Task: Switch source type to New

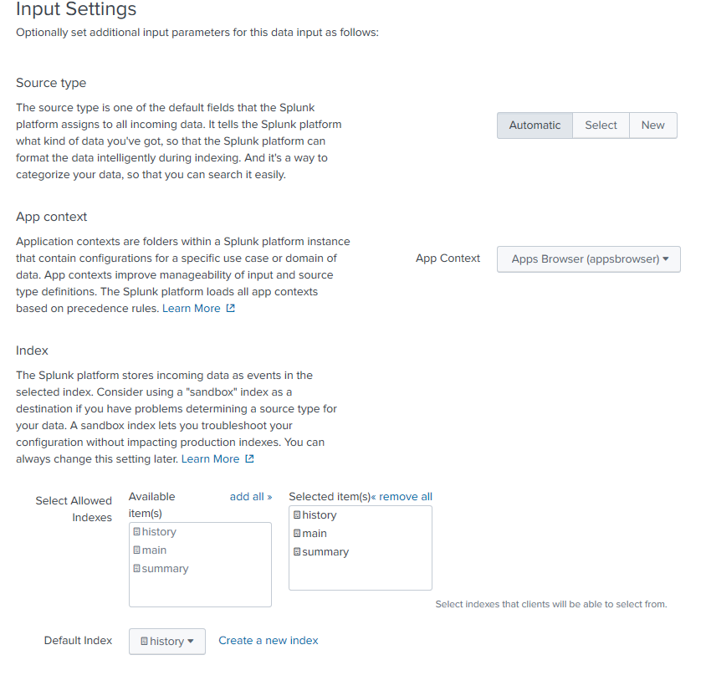Action: [652, 125]
